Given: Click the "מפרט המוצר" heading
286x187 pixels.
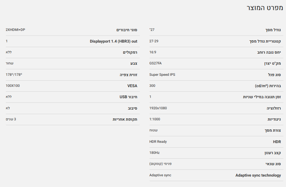Looking at the screenshot, I should 264,8.
